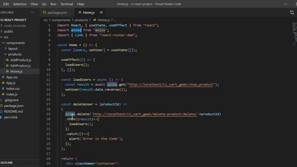The width and height of the screenshot is (297, 167).
Task: Click "loadUsers();" on line 9
Action: point(77,64)
